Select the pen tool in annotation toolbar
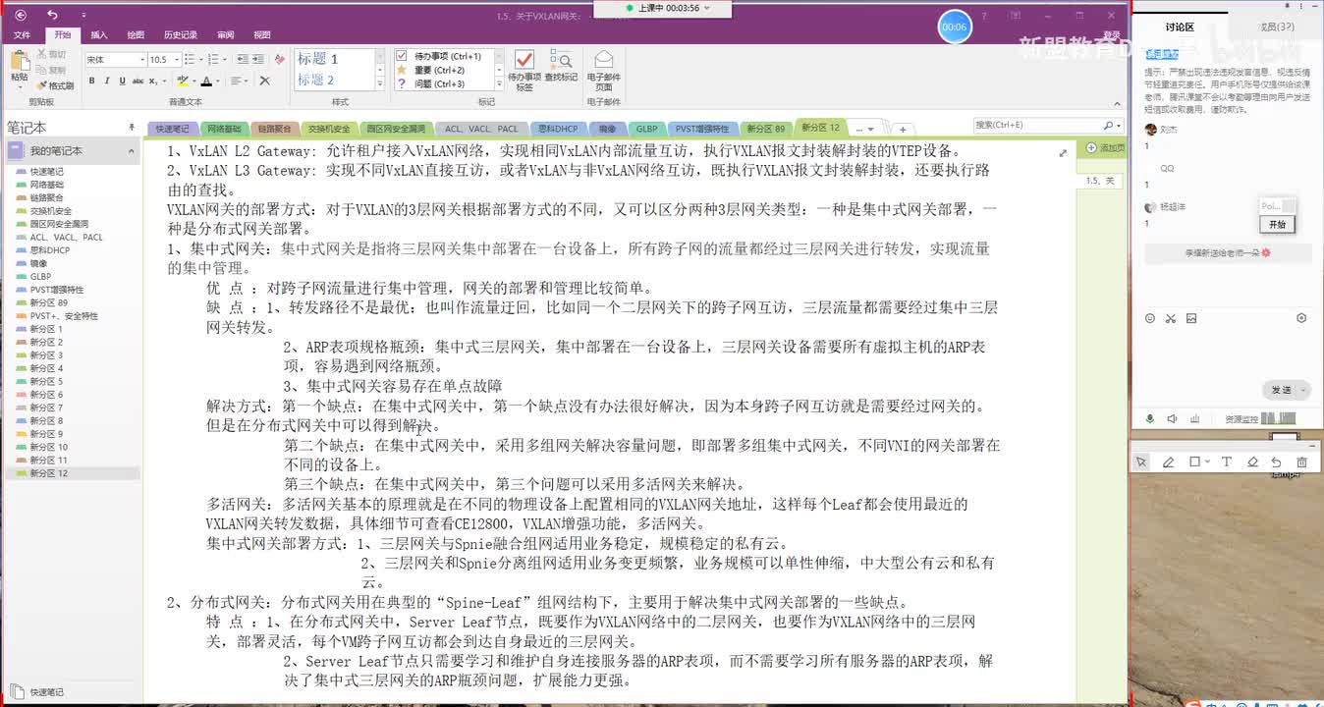Screen dimensions: 1324x707 click(1169, 462)
